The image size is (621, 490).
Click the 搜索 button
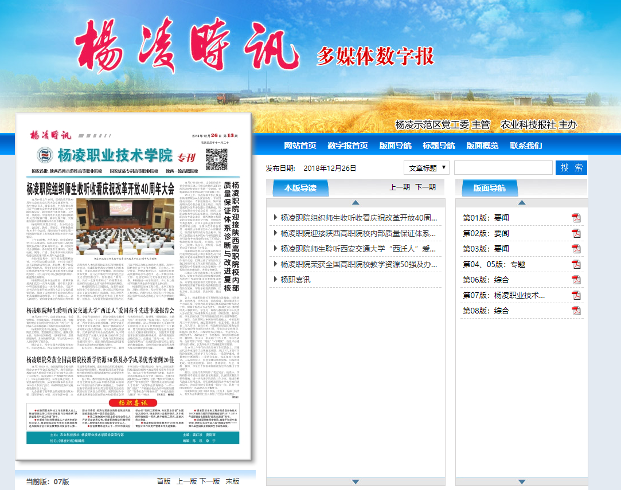[x=571, y=168]
